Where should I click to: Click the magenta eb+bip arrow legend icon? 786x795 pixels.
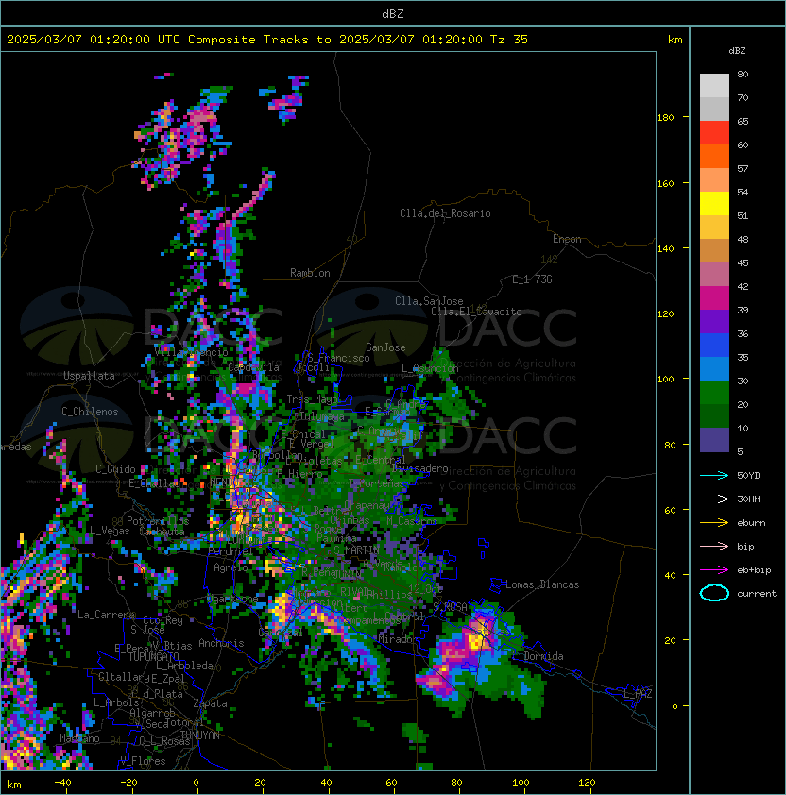point(714,570)
